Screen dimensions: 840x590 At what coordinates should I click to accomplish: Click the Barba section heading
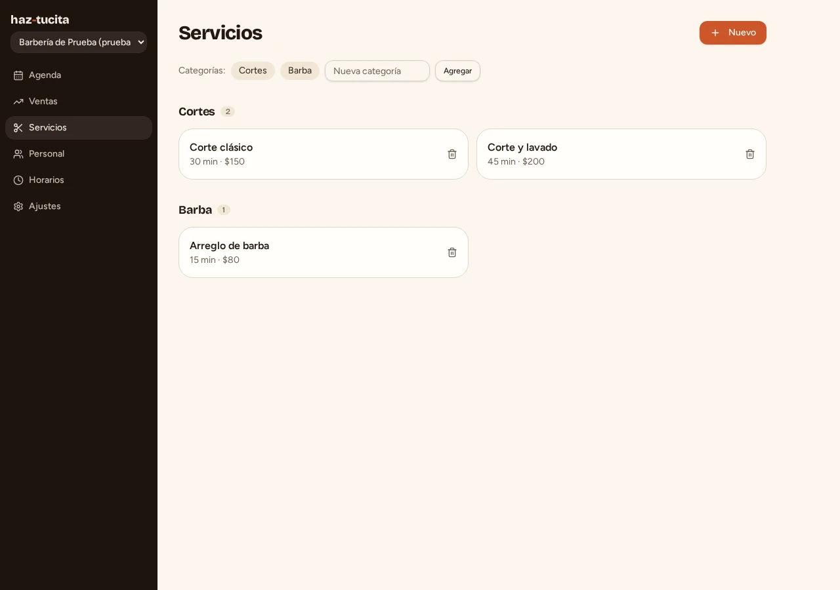[195, 210]
